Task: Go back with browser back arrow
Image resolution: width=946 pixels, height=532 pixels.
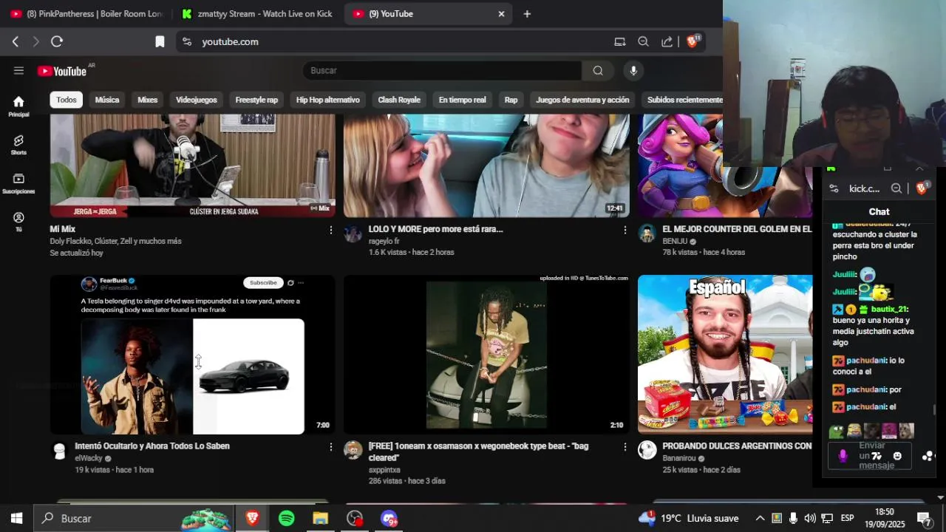Action: coord(16,42)
